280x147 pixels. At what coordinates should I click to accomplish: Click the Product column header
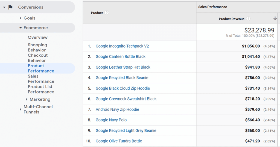tap(97, 13)
